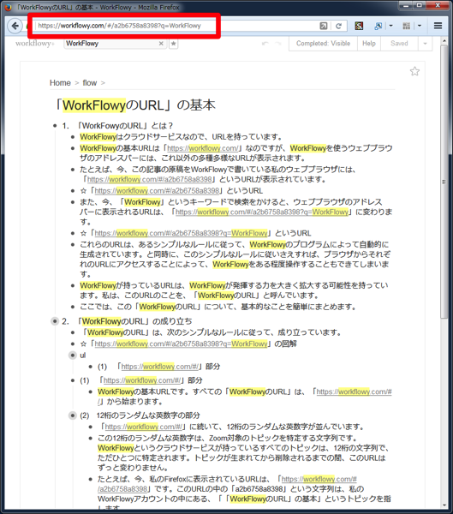Click the star button next to search box
The height and width of the screenshot is (514, 453).
[173, 44]
